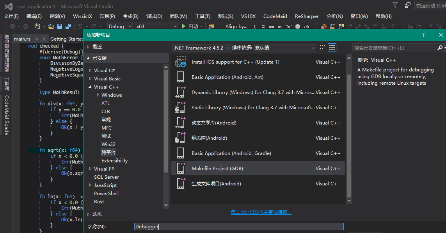Click the Save All toolbar icon
The width and height of the screenshot is (446, 233).
pyautogui.click(x=68, y=26)
